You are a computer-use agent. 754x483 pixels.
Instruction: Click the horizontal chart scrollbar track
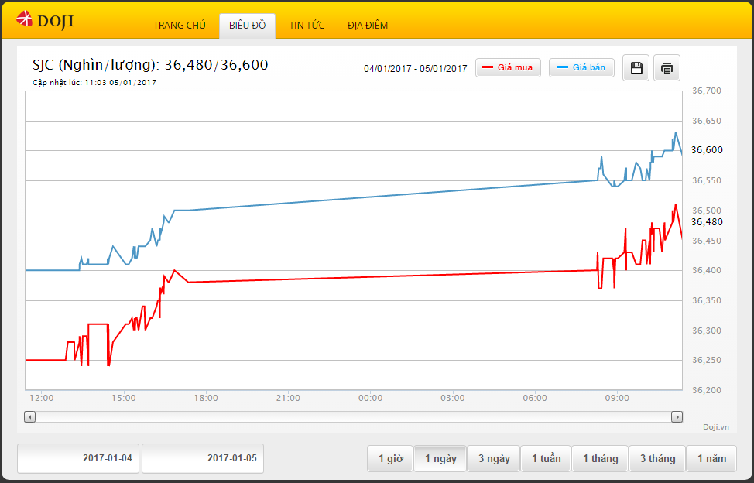(354, 417)
